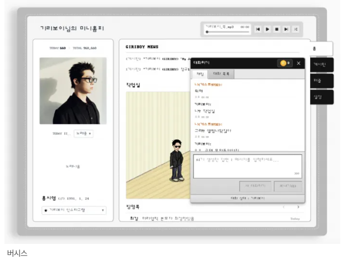Image resolution: width=347 pixels, height=264 pixels.
Task: Click the 홍시영 name text
Action: [49, 198]
